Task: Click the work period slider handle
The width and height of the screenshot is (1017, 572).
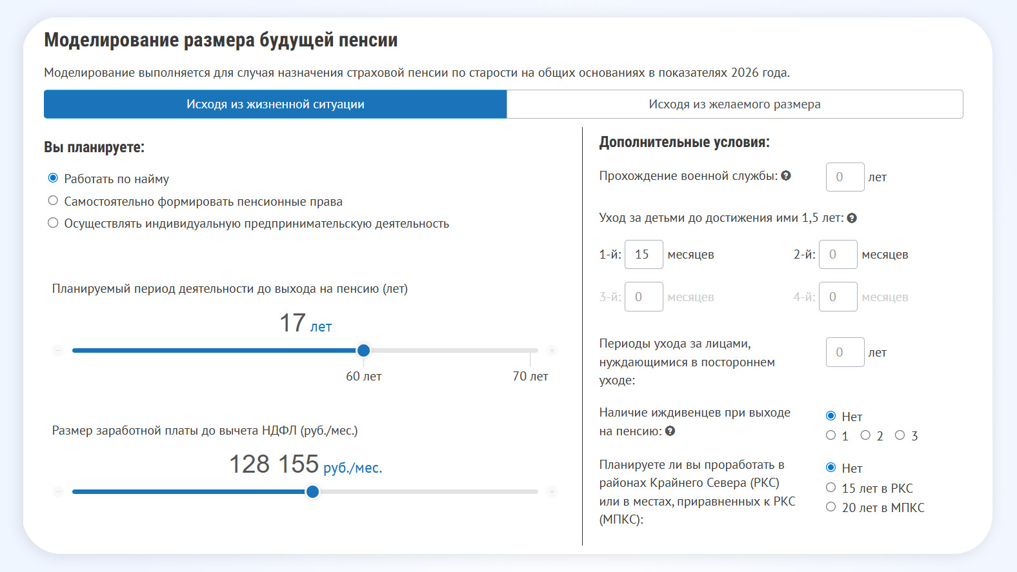Action: [x=364, y=350]
